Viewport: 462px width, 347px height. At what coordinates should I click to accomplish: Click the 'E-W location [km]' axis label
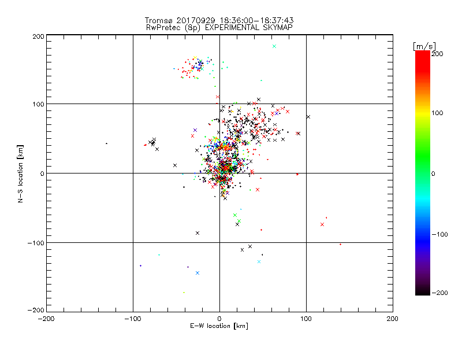219,326
